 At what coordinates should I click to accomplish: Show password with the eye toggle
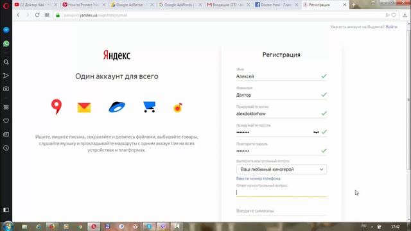click(316, 132)
